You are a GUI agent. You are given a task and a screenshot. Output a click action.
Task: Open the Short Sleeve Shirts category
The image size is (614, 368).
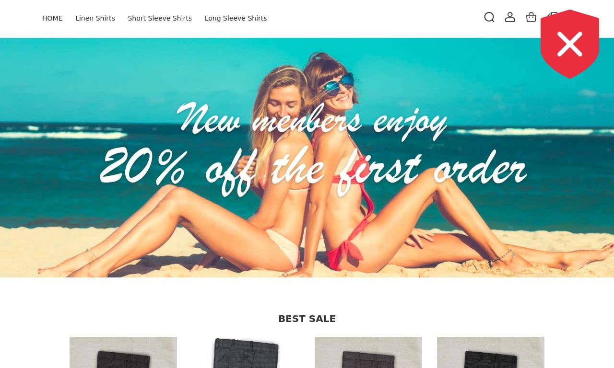click(x=160, y=18)
